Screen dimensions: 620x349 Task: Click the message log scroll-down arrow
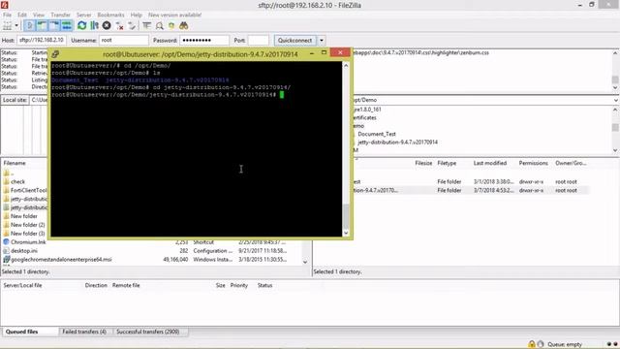point(615,87)
